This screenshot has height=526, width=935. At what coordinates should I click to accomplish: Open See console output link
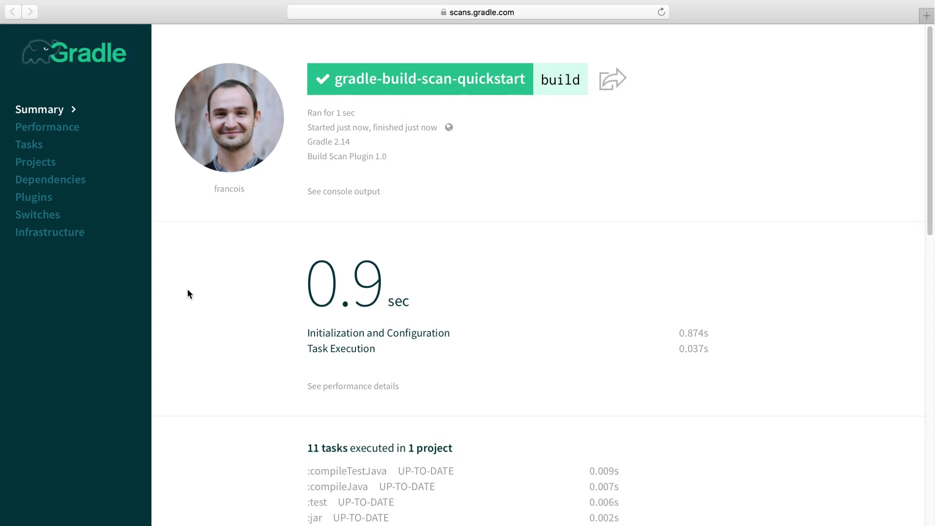pyautogui.click(x=343, y=191)
